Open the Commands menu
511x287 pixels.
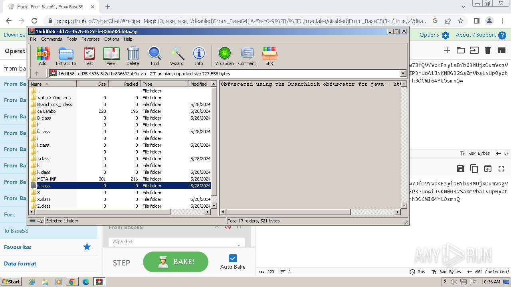pos(51,39)
